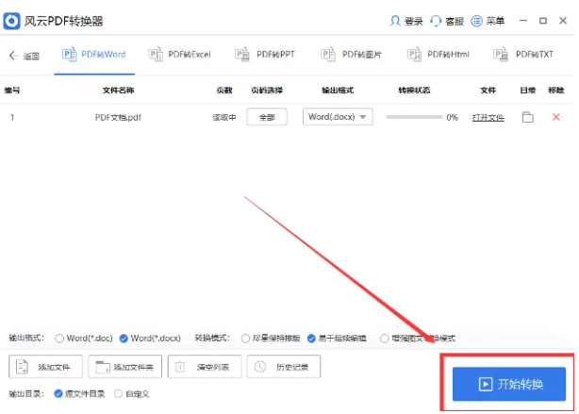Viewport: 579px width, 414px height.
Task: Click the 开始转换 button
Action: click(509, 384)
